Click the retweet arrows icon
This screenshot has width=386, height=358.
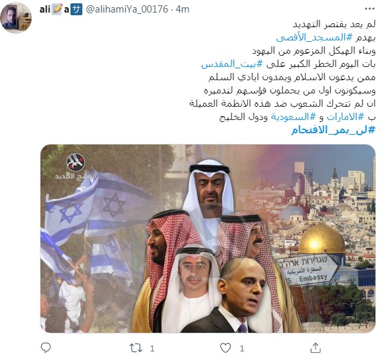136,348
